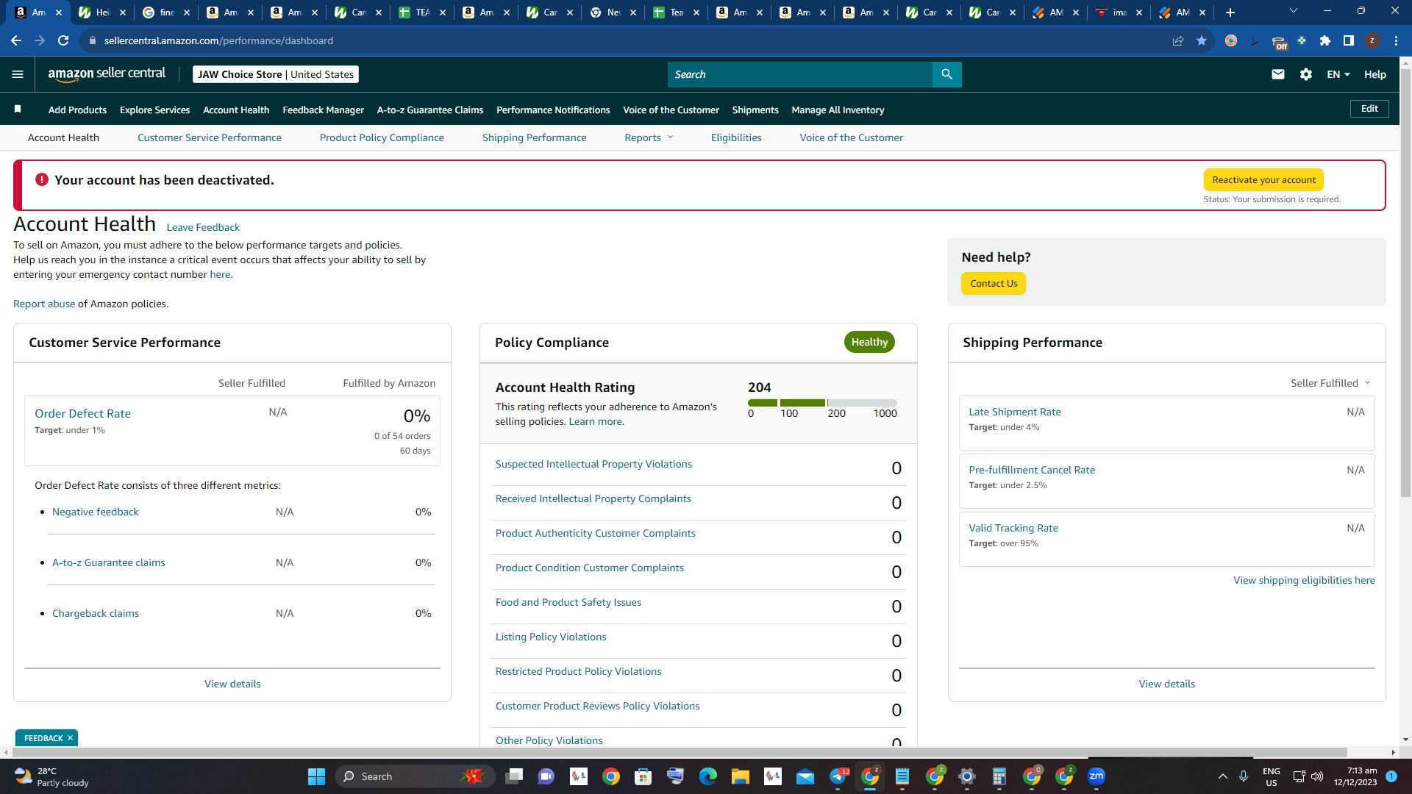This screenshot has width=1412, height=794.
Task: Open the Report abuse link
Action: point(44,304)
